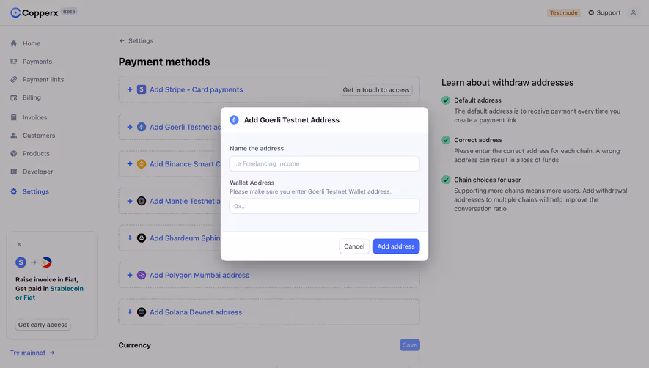The image size is (649, 368).
Task: Open Products in the sidebar
Action: coord(36,153)
